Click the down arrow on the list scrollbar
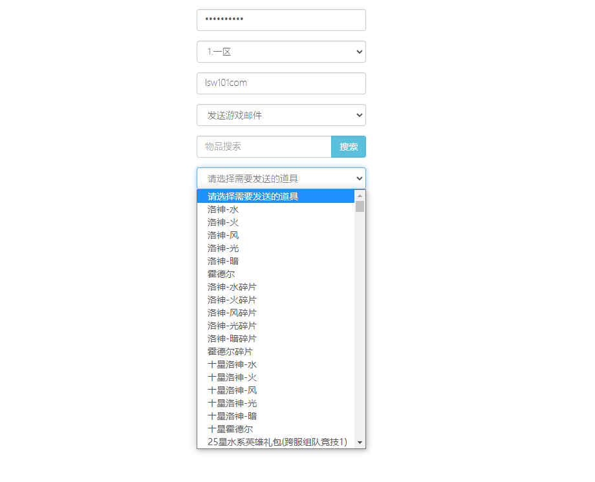The width and height of the screenshot is (595, 482). pyautogui.click(x=360, y=443)
